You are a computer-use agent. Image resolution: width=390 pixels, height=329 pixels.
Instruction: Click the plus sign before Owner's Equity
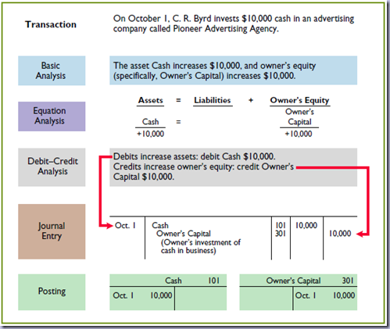[x=251, y=100]
